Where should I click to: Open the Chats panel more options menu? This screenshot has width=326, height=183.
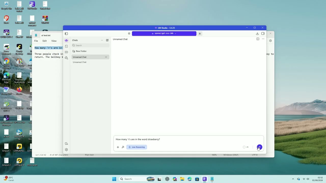(102, 40)
